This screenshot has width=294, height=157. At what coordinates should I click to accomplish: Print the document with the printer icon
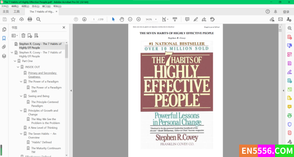click(30, 19)
